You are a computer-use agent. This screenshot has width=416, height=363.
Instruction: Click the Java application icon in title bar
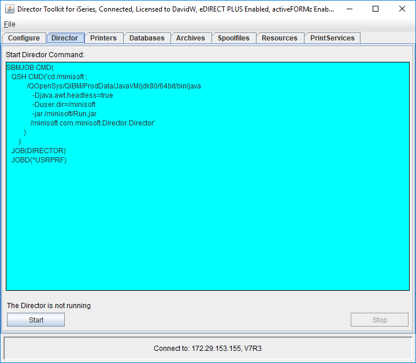pos(10,9)
